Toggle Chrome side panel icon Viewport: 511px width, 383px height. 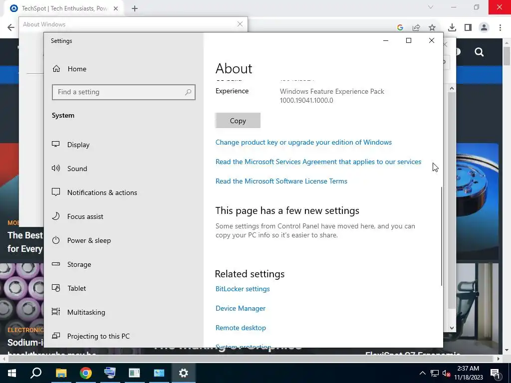click(x=468, y=28)
